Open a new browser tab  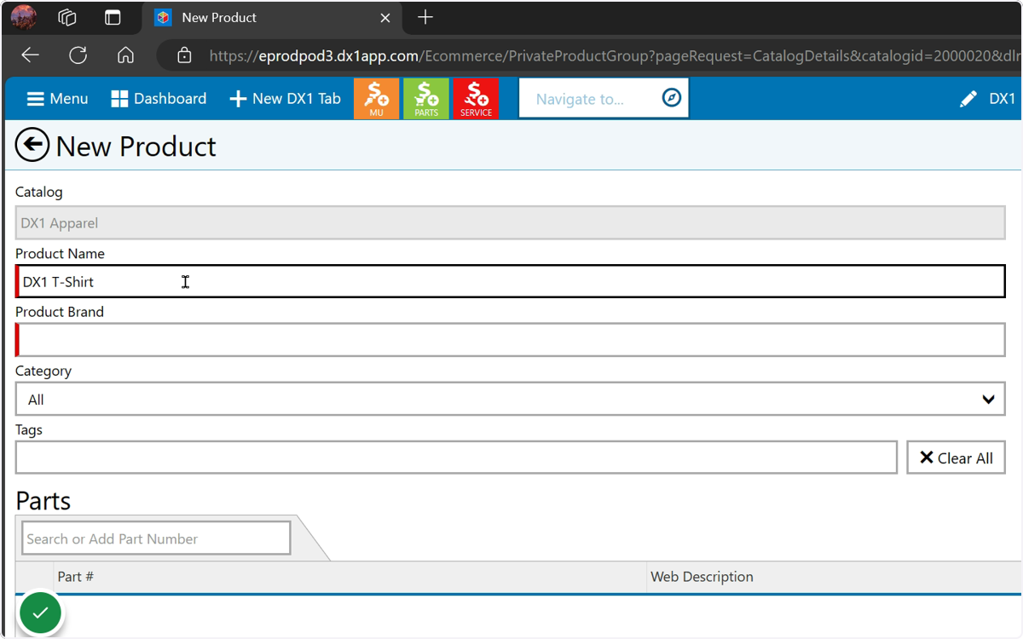click(425, 17)
